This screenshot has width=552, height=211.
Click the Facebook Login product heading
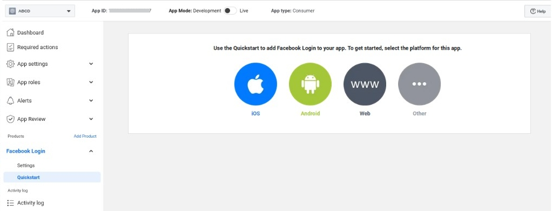pos(26,151)
